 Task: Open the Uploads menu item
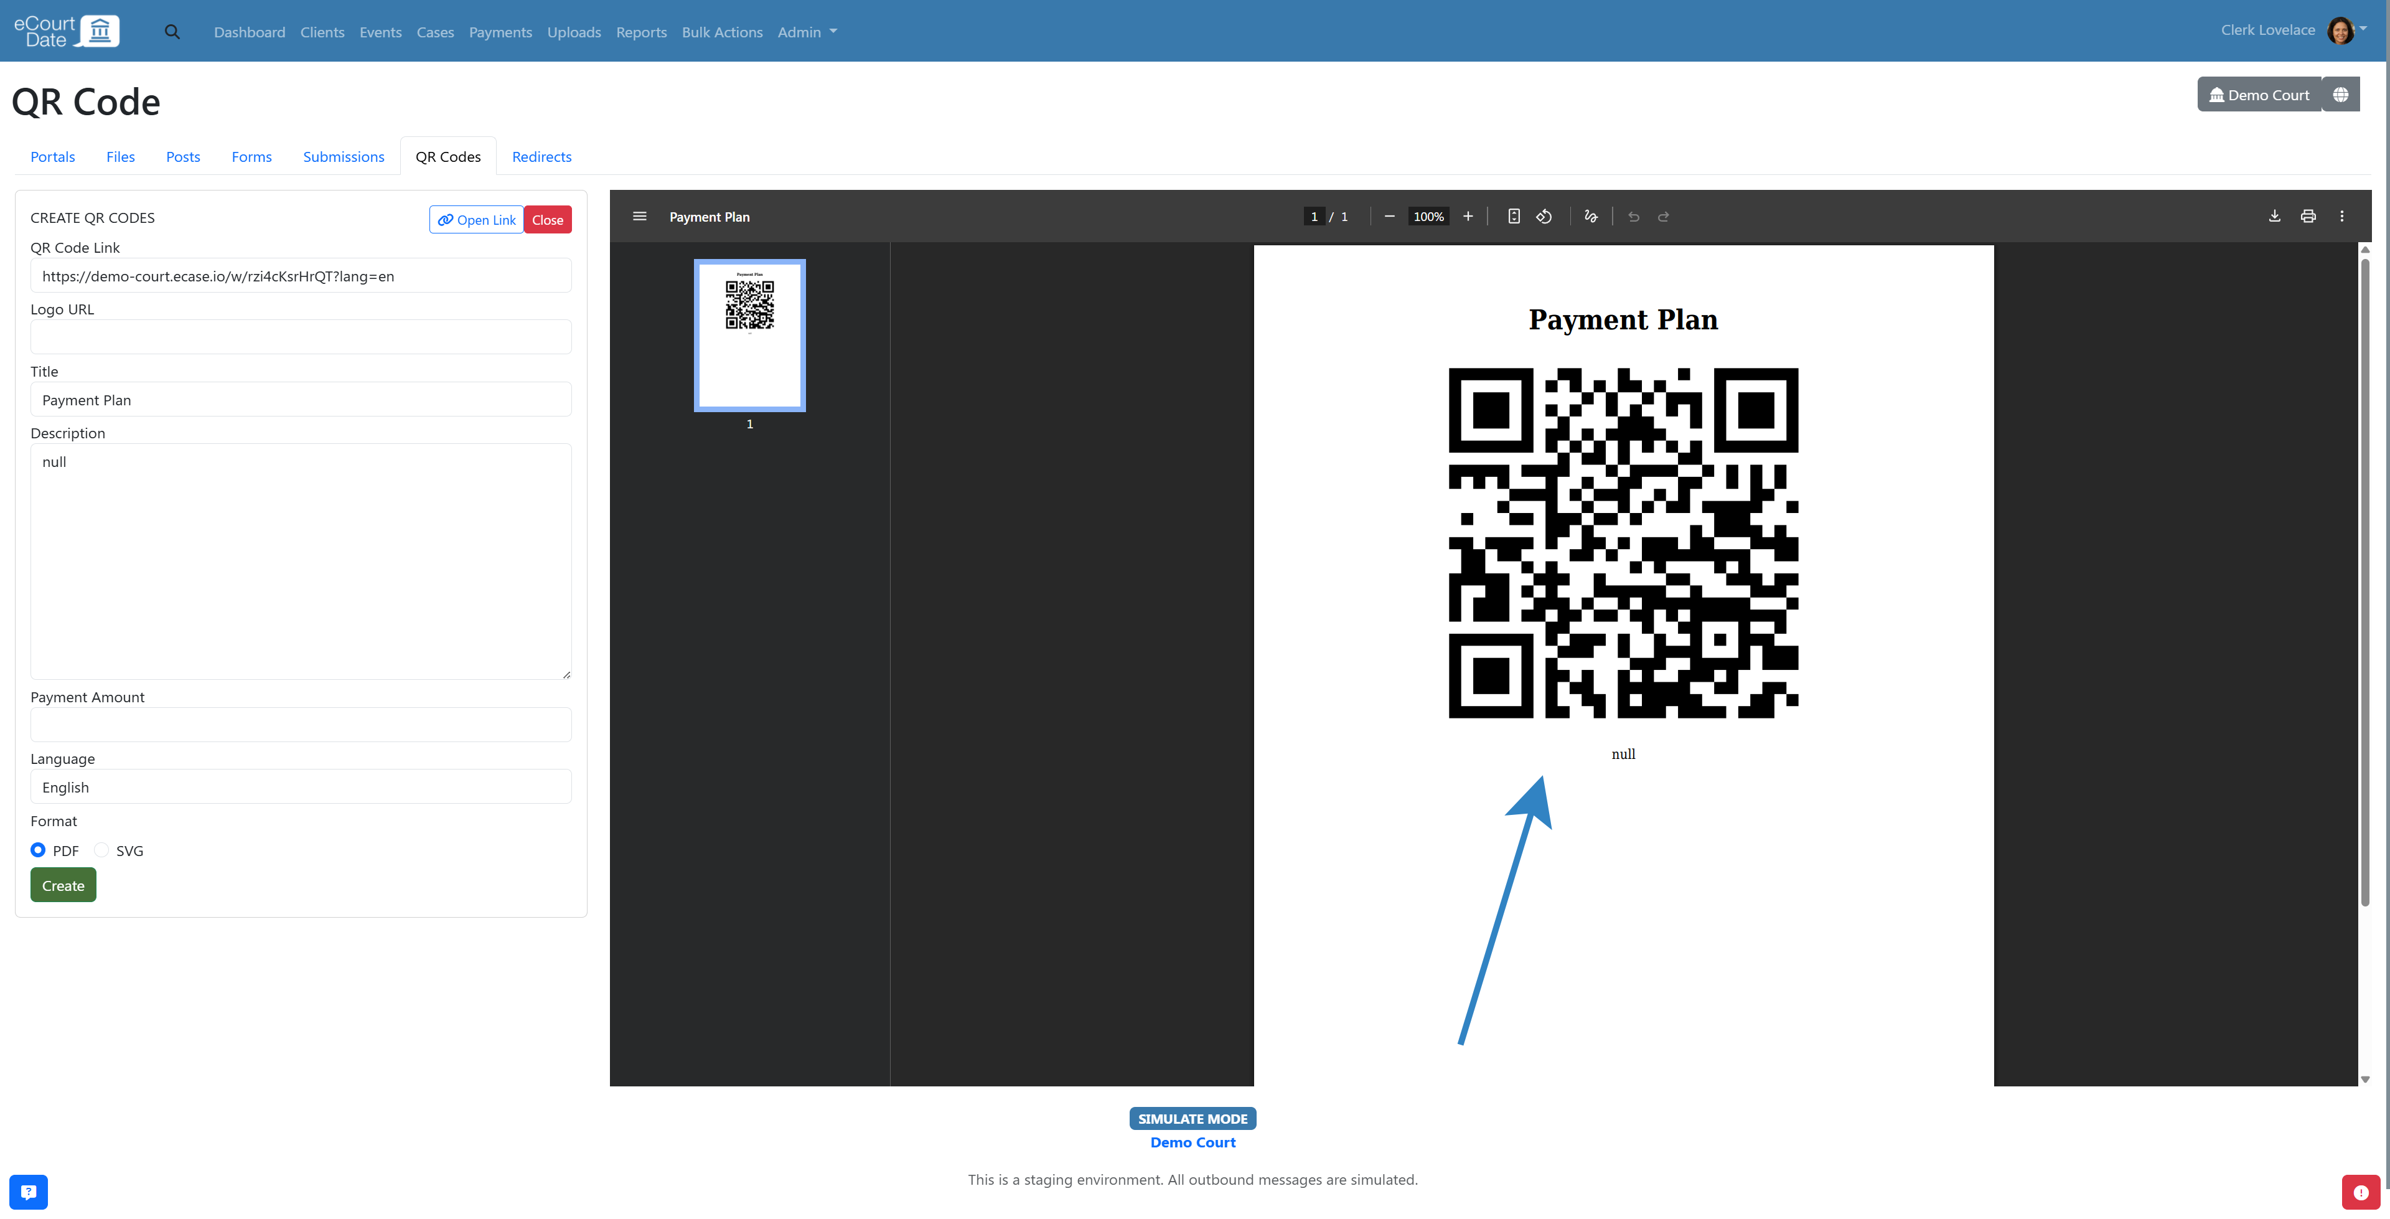pos(573,32)
